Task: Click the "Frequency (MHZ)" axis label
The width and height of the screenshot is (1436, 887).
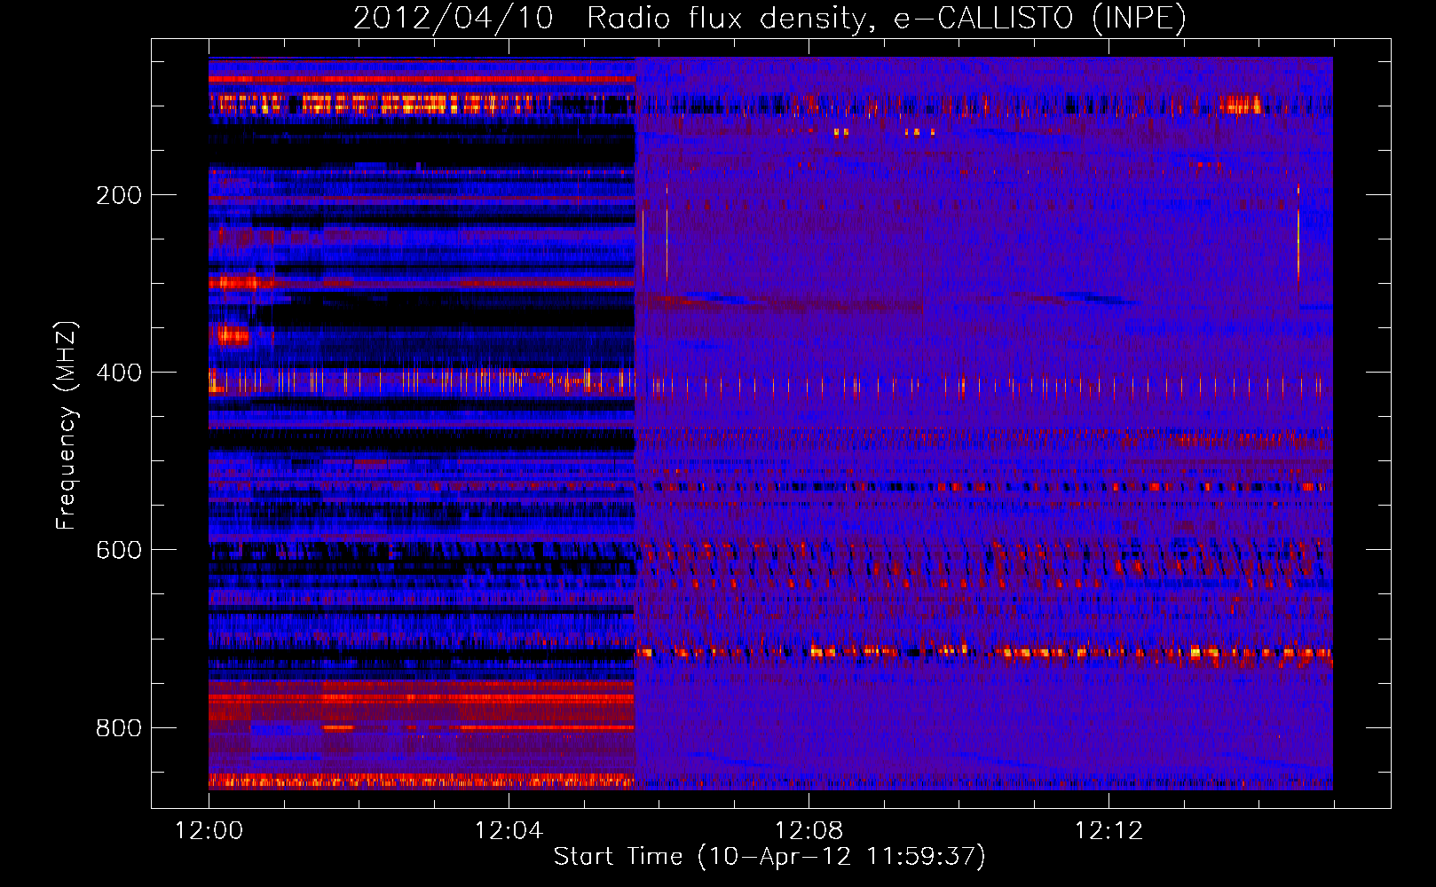Action: pos(67,426)
